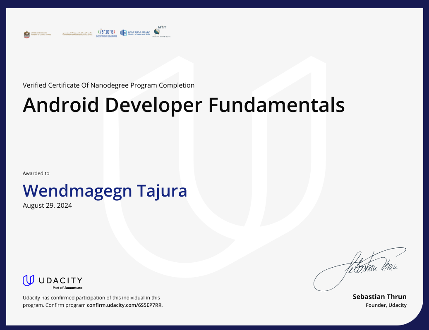Click the Udacity confirmation paragraph
This screenshot has height=330, width=429.
point(91,301)
